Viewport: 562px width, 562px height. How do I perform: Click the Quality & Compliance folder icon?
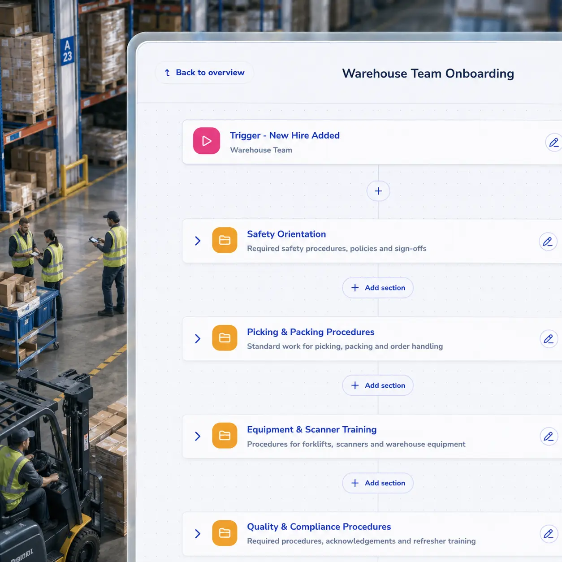coord(225,533)
